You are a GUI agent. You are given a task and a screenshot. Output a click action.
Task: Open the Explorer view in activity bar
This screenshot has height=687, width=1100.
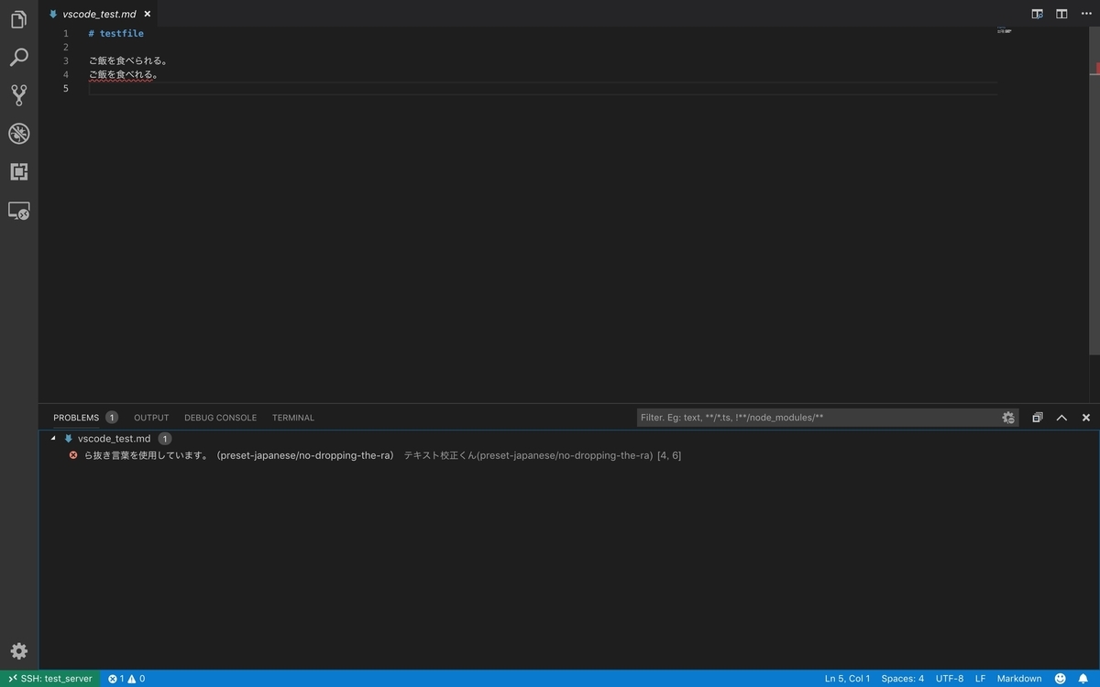(18, 19)
